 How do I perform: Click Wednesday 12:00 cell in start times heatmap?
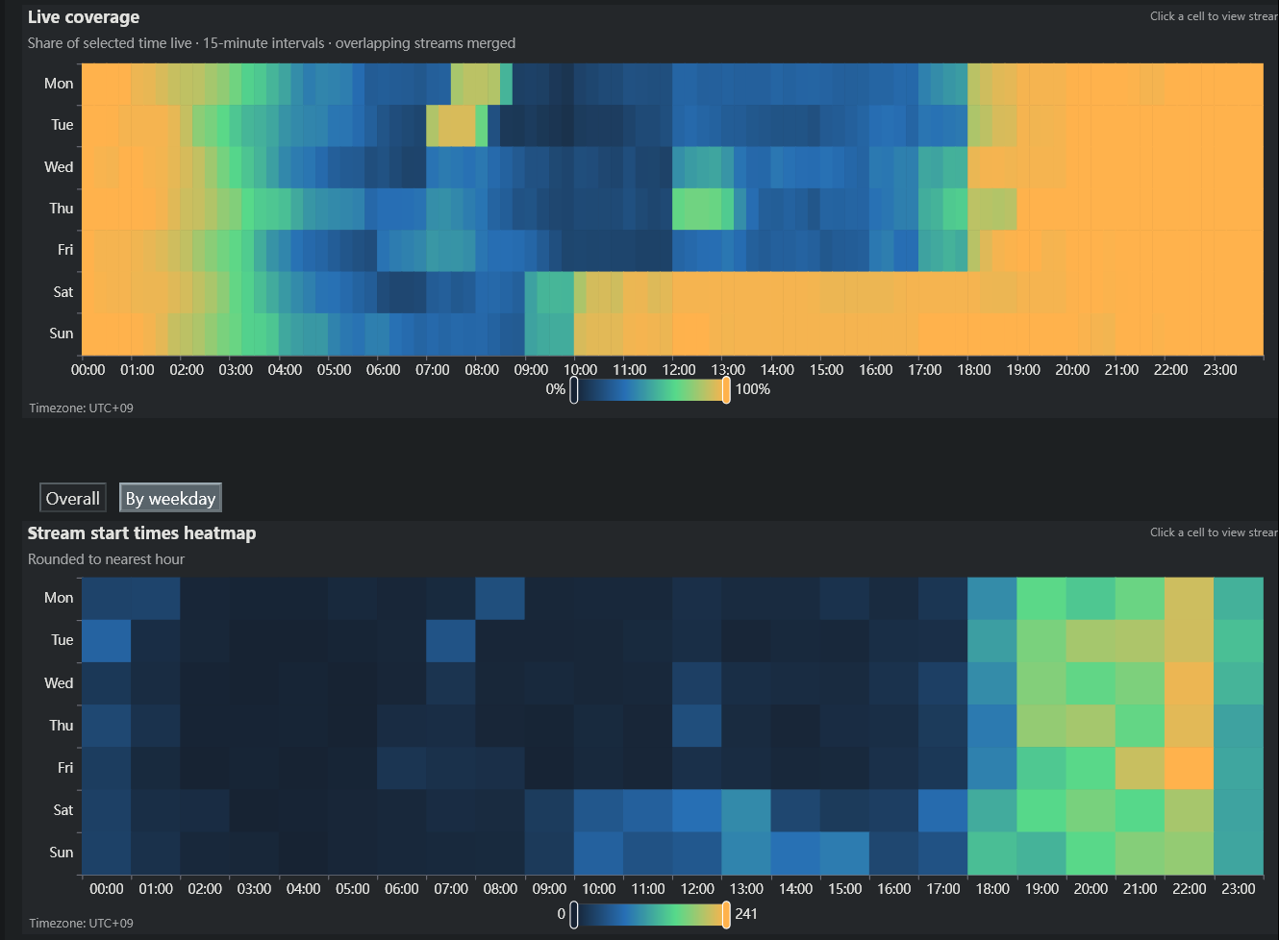coord(697,683)
